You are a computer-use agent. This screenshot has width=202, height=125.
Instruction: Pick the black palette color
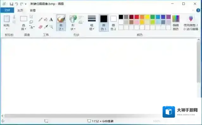click(121, 17)
